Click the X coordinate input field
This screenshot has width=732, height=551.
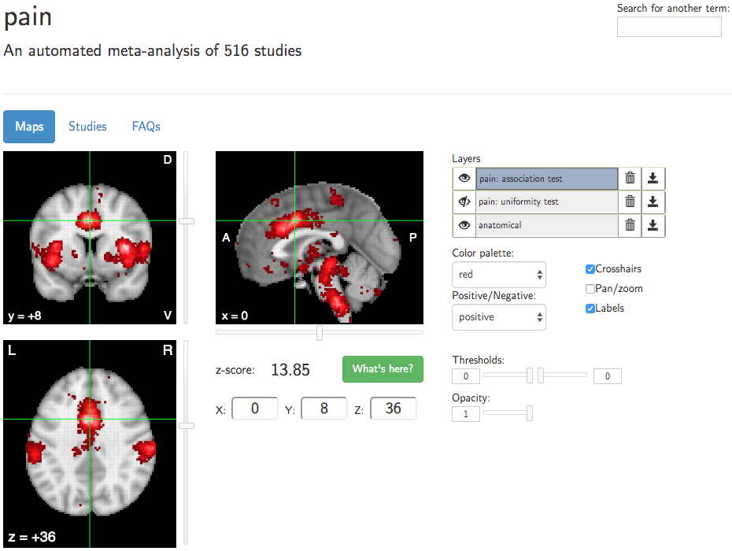click(x=255, y=409)
